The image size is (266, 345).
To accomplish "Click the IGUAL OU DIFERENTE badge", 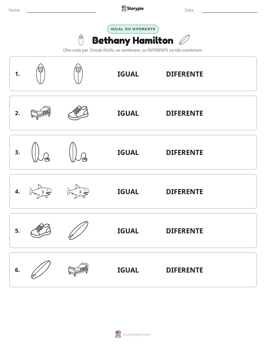I will (x=133, y=29).
